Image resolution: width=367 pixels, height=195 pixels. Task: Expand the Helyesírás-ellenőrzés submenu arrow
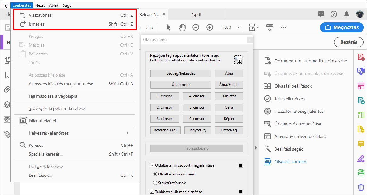point(128,133)
